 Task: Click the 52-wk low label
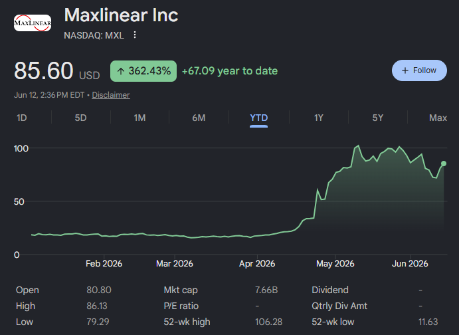click(333, 322)
